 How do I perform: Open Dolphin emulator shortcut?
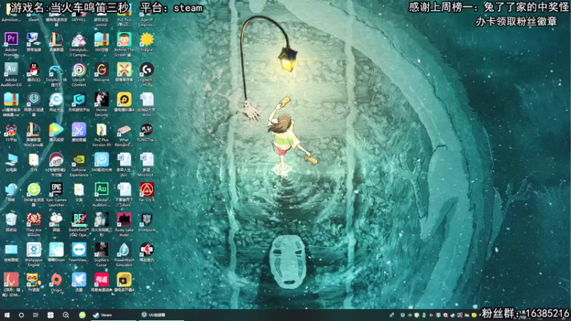pyautogui.click(x=56, y=69)
